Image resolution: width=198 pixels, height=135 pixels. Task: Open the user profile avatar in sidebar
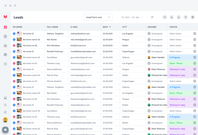click(x=5, y=120)
